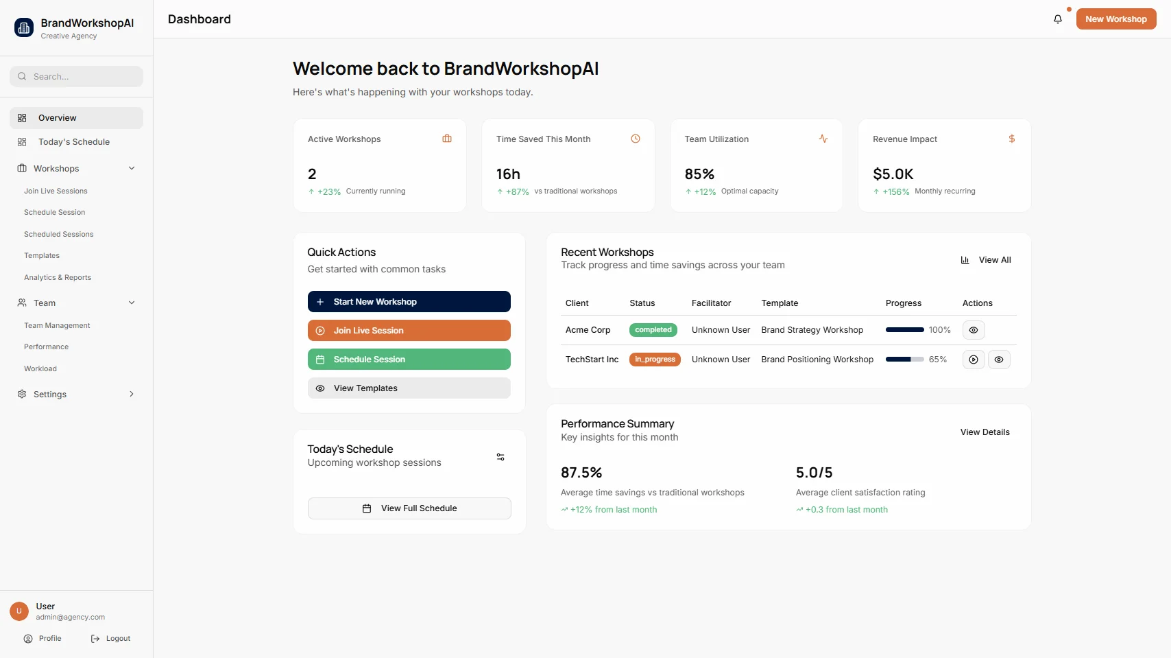
Task: Click the Active Workshops briefcase icon
Action: point(447,139)
